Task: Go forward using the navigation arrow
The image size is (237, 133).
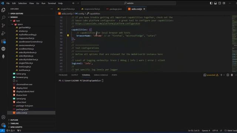Action: tap(78, 3)
